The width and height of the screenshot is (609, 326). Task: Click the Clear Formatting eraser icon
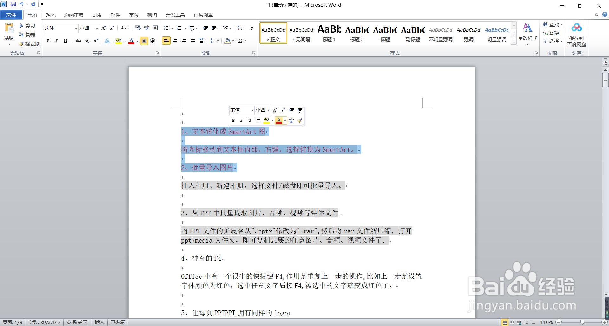[x=138, y=28]
